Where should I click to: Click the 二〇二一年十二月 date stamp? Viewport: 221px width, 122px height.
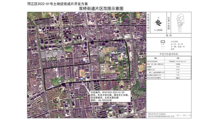coord(183,115)
